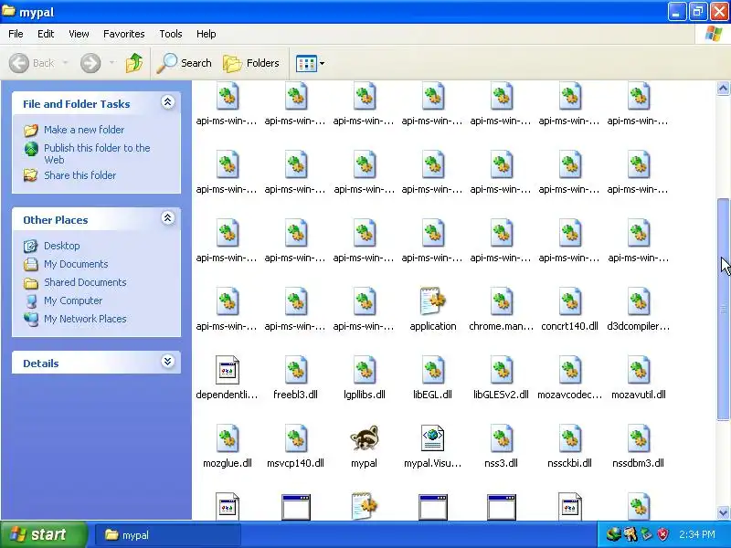Click the mypal taskbar button
The image size is (731, 548).
coord(168,535)
